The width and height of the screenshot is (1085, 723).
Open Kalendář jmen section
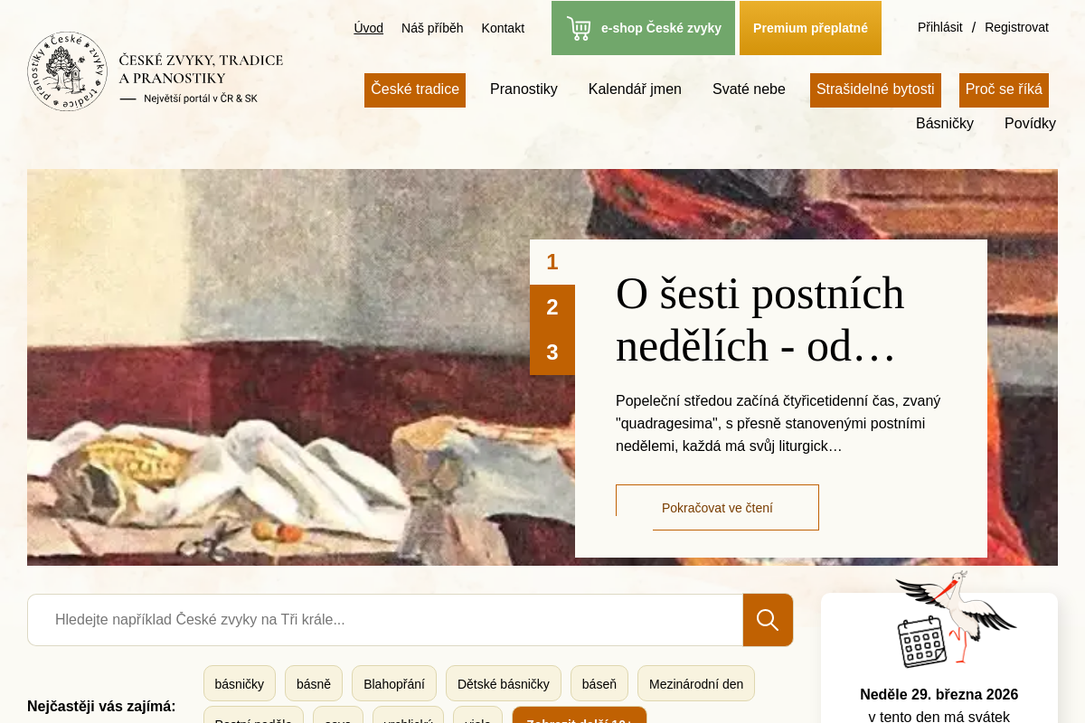tap(635, 89)
